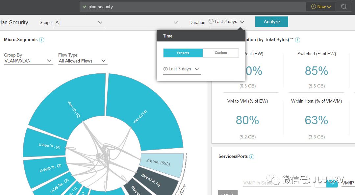Click the search magnifier icon
Screen dimensions: 355x195
[344, 7]
